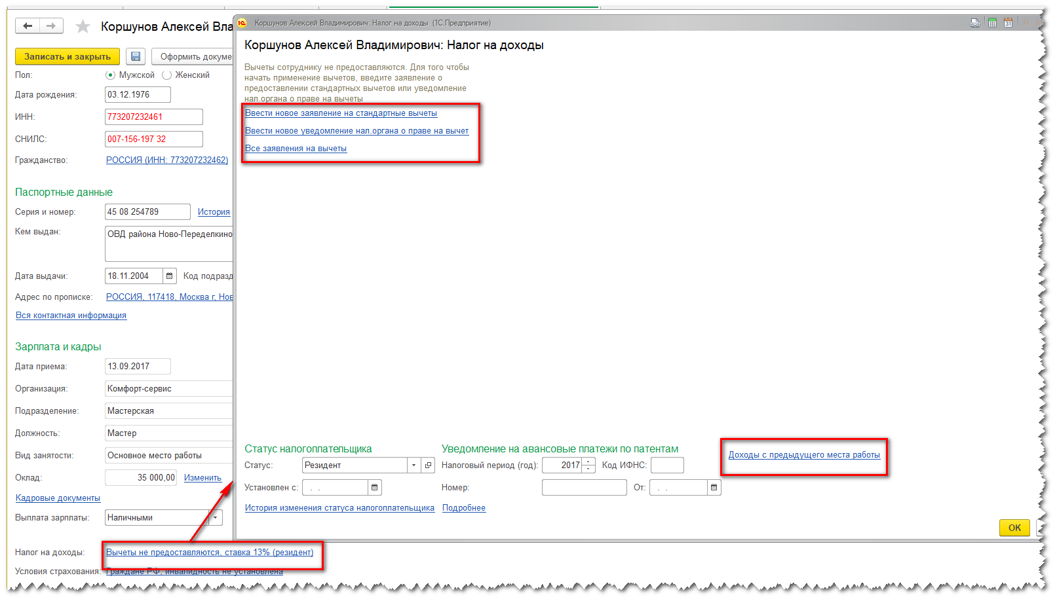Open the calculator icon in dialog title bar
The width and height of the screenshot is (1057, 601).
[992, 23]
